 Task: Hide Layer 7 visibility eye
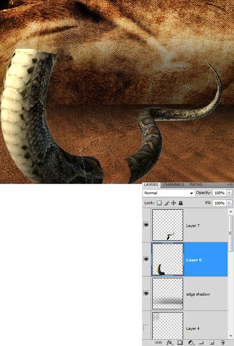pos(146,225)
